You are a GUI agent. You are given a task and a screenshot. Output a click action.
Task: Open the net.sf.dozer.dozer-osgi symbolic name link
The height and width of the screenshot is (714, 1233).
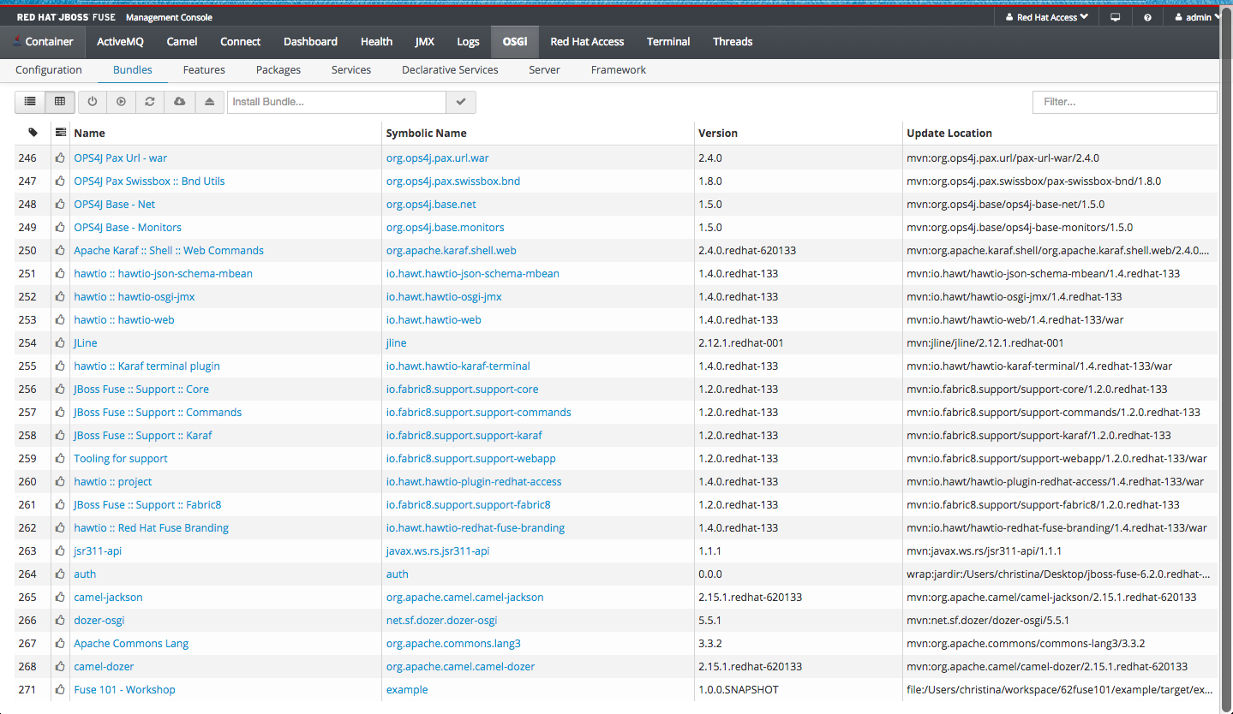point(441,621)
